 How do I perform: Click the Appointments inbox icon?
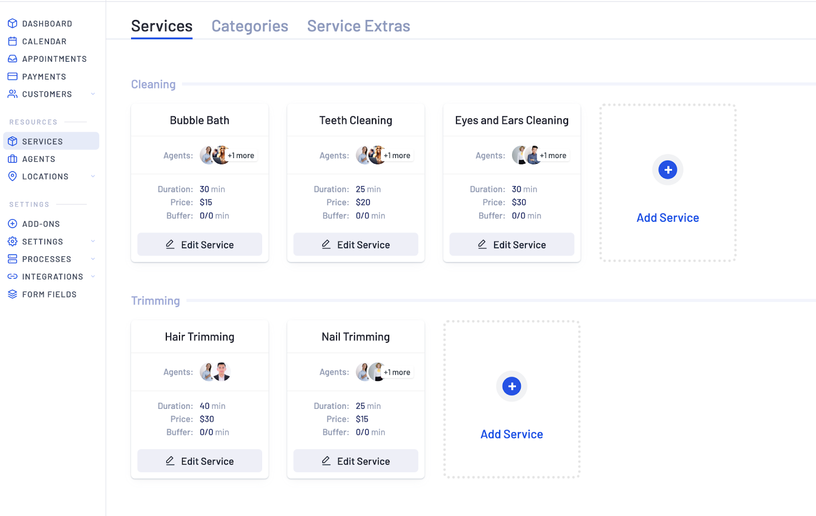tap(13, 59)
